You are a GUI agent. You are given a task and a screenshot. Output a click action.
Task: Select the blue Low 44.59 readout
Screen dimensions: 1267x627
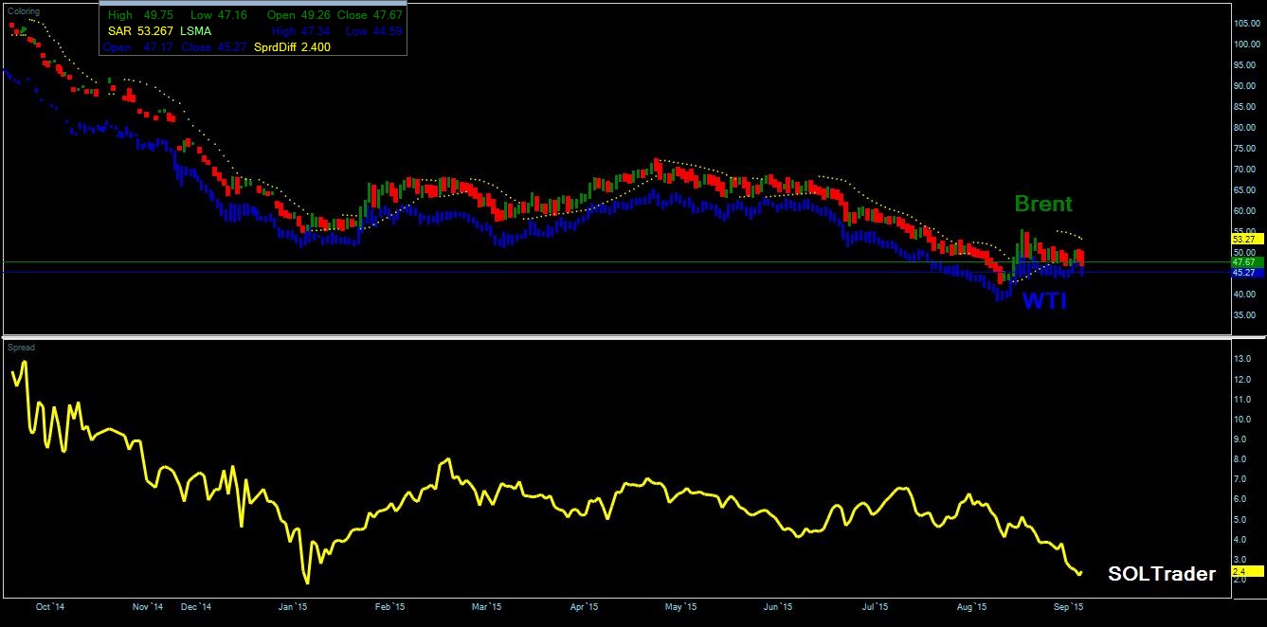pyautogui.click(x=373, y=31)
